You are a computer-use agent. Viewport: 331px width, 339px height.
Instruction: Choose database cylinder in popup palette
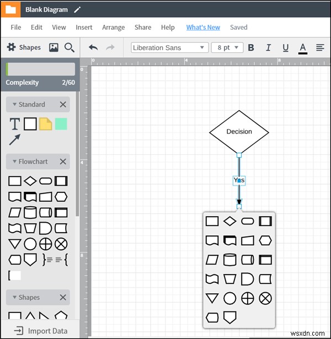coord(229,260)
